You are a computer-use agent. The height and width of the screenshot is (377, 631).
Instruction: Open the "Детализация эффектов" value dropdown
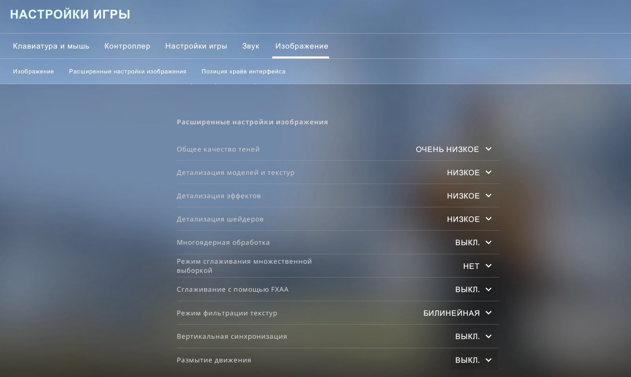470,196
